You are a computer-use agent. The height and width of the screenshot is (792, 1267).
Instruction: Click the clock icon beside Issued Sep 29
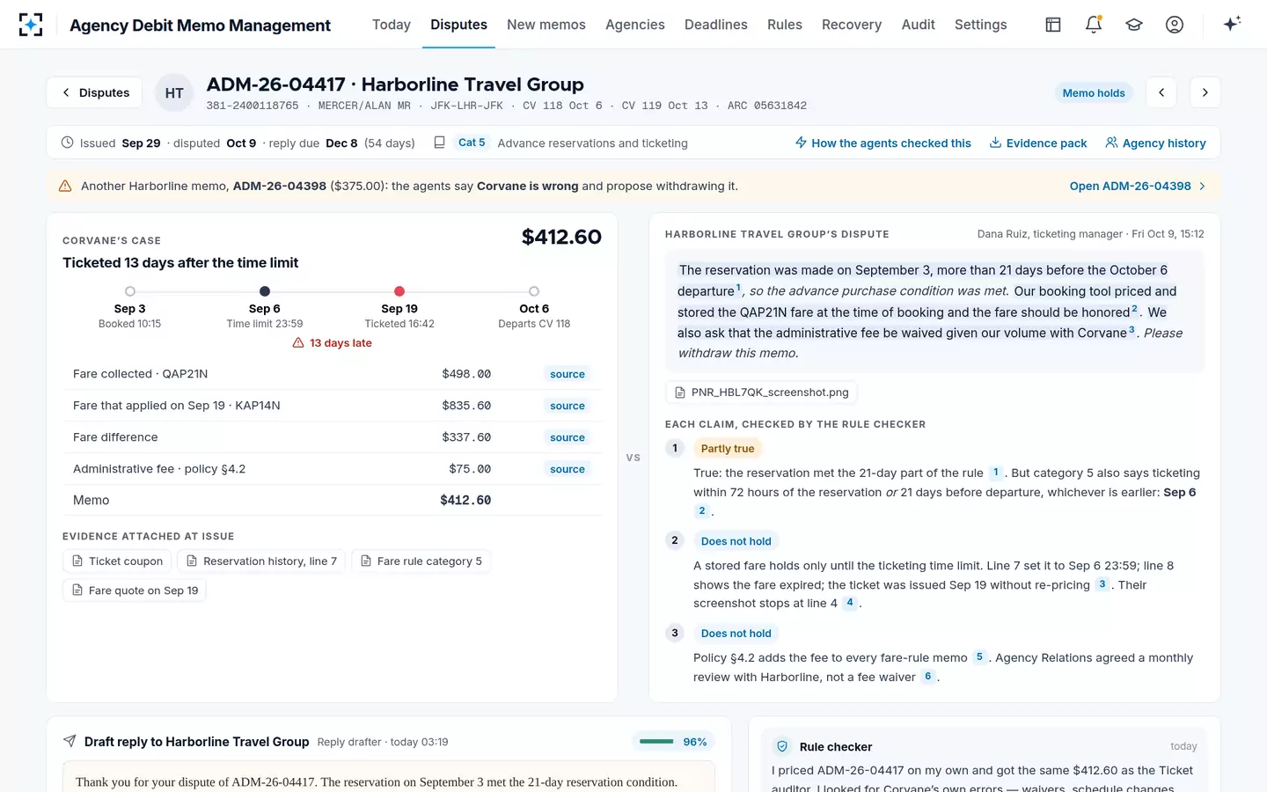68,143
